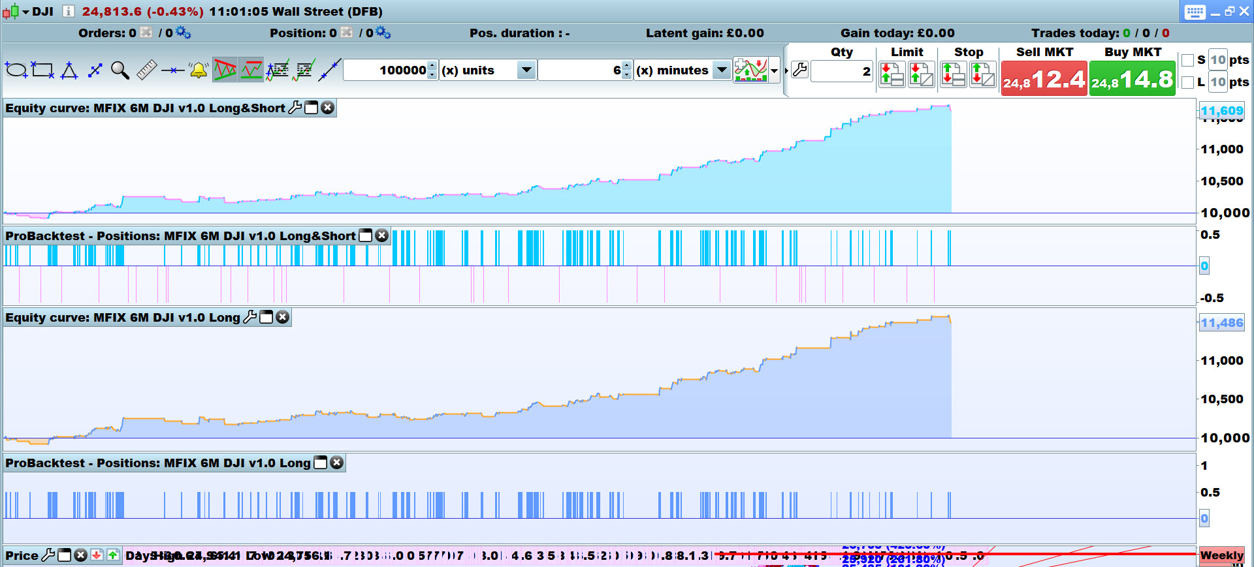Toggle the support and resistance lines icon

tap(251, 70)
